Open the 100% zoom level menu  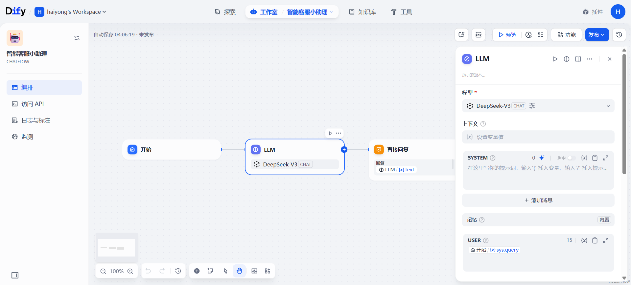coord(117,271)
